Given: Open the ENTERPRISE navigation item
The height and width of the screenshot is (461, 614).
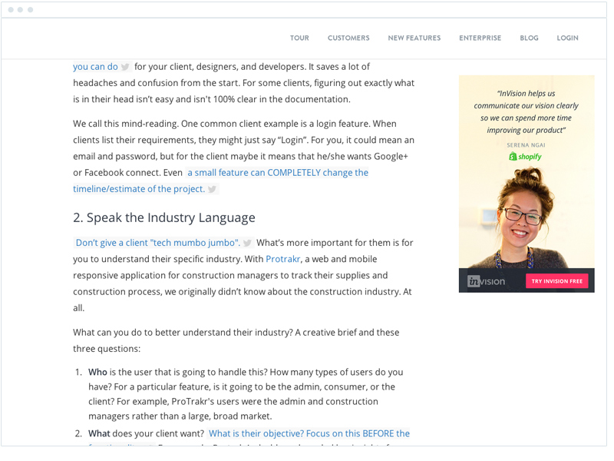Looking at the screenshot, I should (x=480, y=38).
